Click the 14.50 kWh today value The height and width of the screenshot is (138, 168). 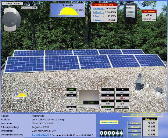(x=111, y=8)
